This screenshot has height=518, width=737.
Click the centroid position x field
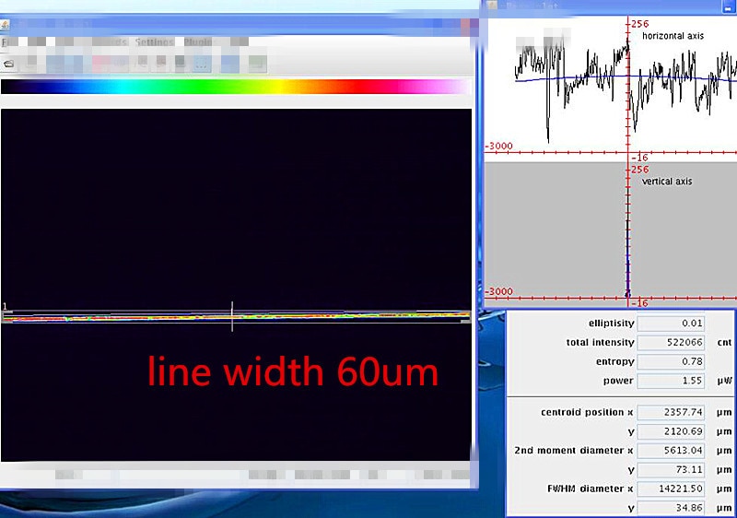(671, 412)
